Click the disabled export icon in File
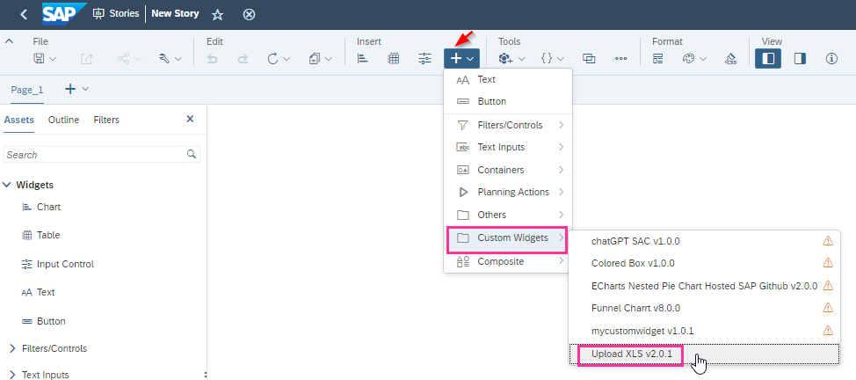This screenshot has height=380, width=856. pos(87,59)
